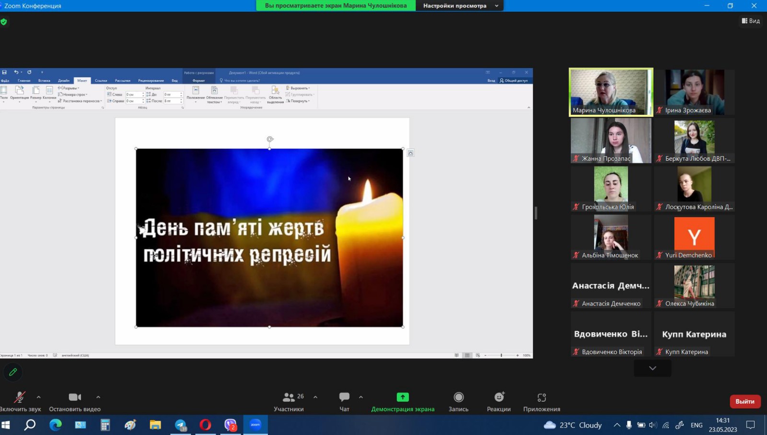Unmute microphone with Включить звук
This screenshot has height=435, width=767.
point(19,397)
